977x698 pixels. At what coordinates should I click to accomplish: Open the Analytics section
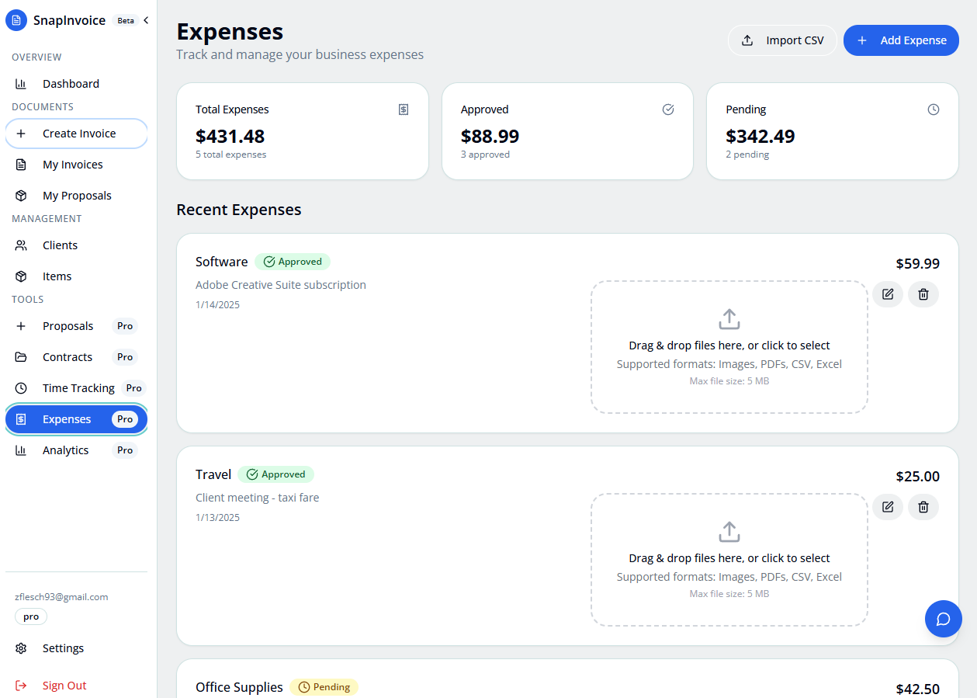coord(65,450)
